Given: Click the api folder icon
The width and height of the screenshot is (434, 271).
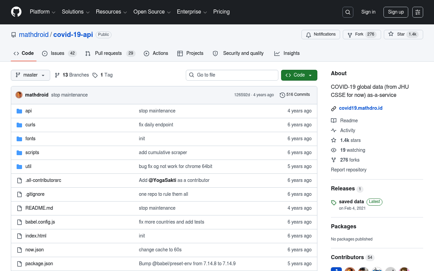Looking at the screenshot, I should (19, 111).
